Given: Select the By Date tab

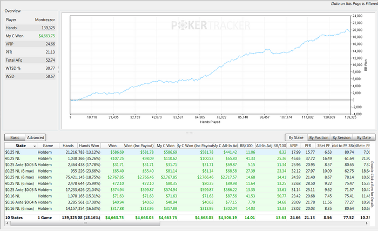Looking at the screenshot, I should click(365, 138).
